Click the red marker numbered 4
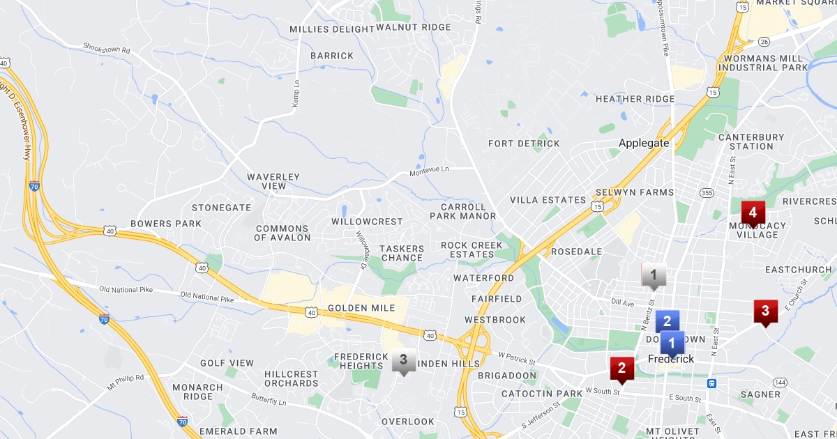Image resolution: width=837 pixels, height=439 pixels. (x=753, y=213)
